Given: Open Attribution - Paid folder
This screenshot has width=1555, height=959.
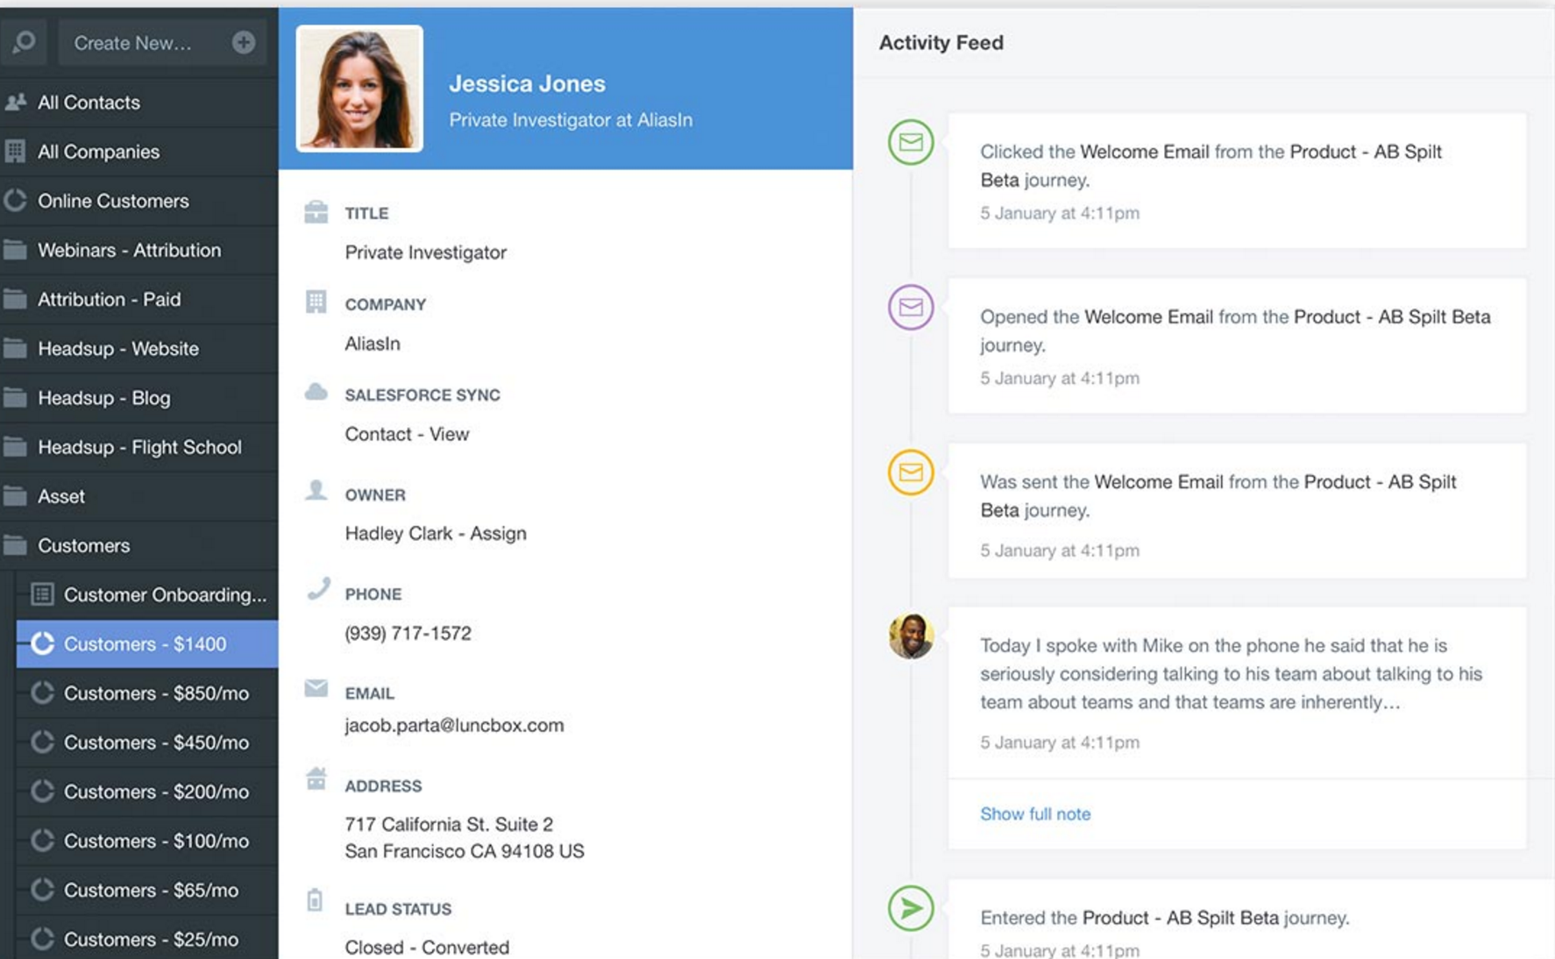Looking at the screenshot, I should coord(139,299).
